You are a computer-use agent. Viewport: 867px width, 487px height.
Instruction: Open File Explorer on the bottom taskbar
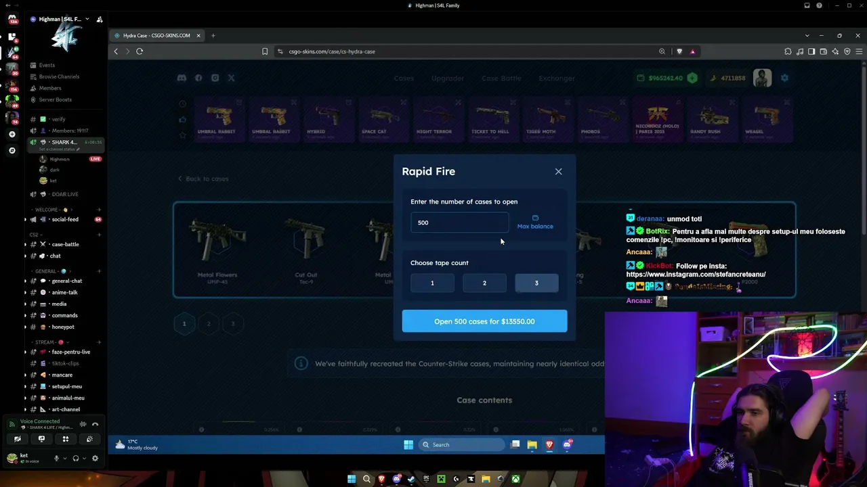click(x=486, y=480)
